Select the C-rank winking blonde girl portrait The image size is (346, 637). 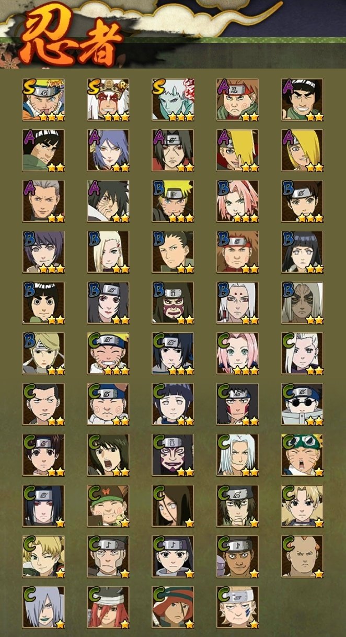click(43, 557)
